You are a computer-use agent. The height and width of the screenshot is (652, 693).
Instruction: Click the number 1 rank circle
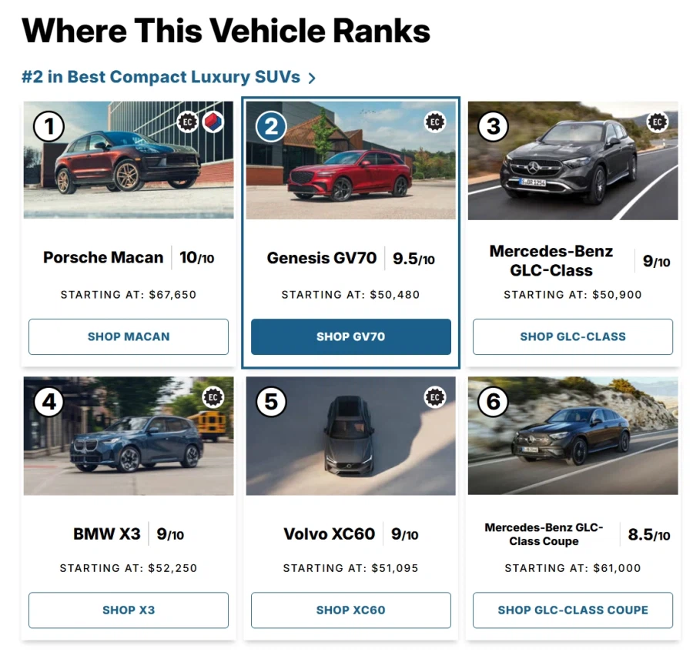(x=49, y=126)
